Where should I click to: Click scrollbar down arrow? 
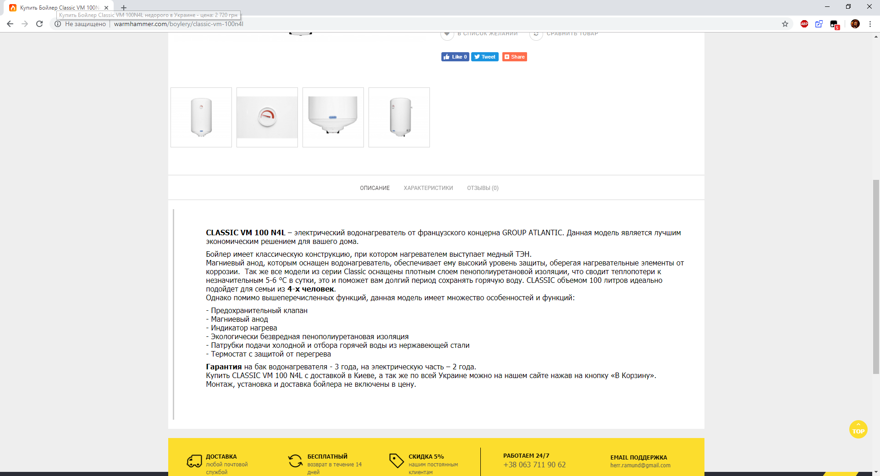(876, 471)
